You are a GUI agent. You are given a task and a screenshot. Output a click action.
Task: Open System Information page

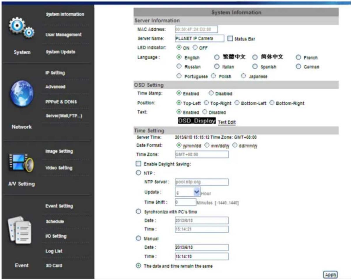click(x=64, y=14)
